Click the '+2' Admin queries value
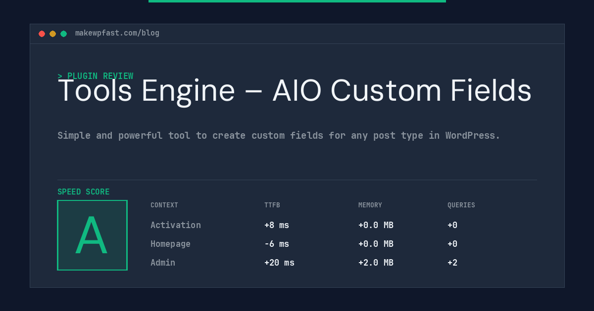Screen dimensions: 594x311 tap(452, 263)
